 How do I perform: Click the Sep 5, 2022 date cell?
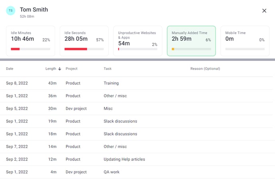pos(17,108)
